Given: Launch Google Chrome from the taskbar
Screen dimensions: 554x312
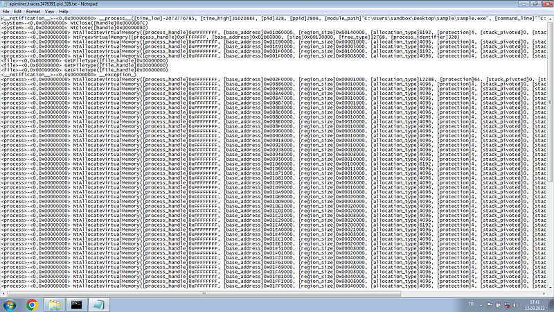Looking at the screenshot, I should 32,305.
